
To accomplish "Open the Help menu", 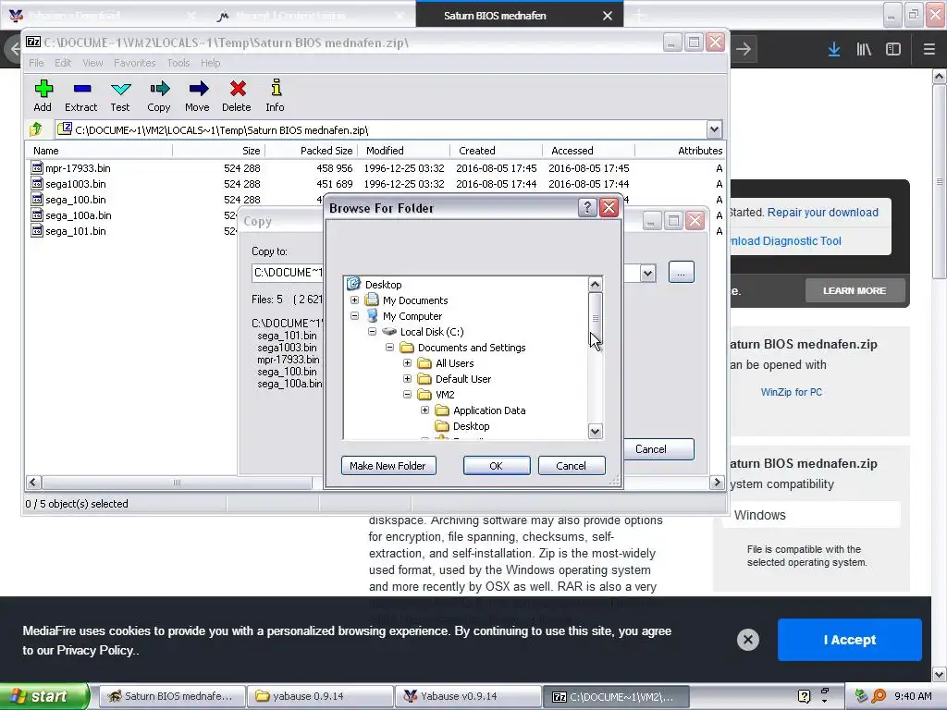I will pyautogui.click(x=210, y=63).
